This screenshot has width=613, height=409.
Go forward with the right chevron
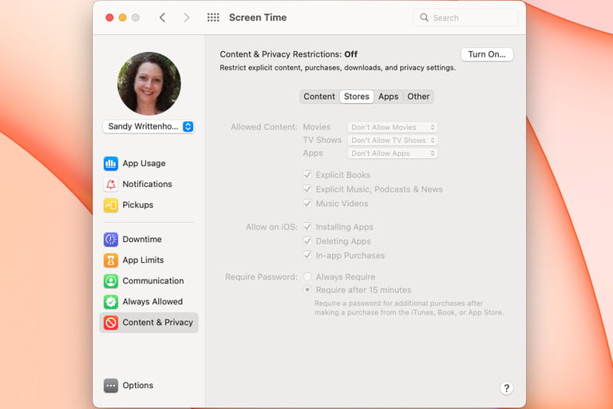(187, 18)
